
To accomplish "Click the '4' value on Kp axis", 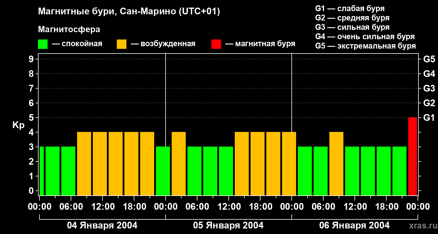I will [32, 132].
